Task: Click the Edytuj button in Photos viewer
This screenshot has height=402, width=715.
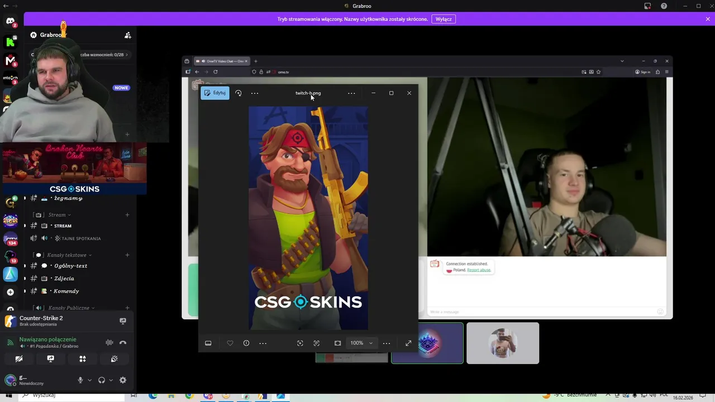Action: point(215,93)
